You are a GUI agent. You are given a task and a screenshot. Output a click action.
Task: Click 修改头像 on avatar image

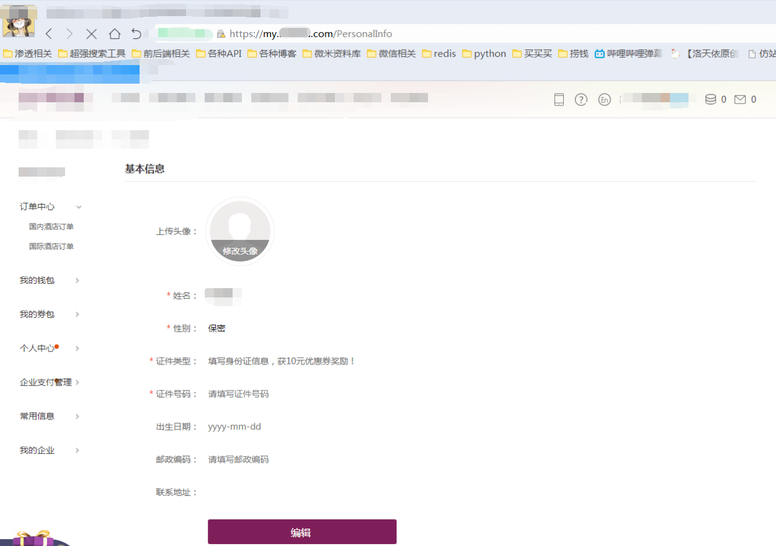pyautogui.click(x=240, y=251)
